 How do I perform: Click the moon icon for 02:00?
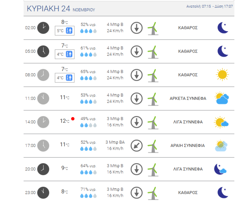(223, 28)
